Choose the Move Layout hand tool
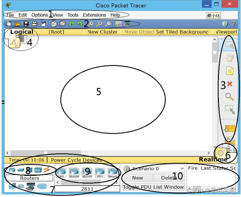Image resolution: width=241 pixels, height=197 pixels. [x=230, y=58]
